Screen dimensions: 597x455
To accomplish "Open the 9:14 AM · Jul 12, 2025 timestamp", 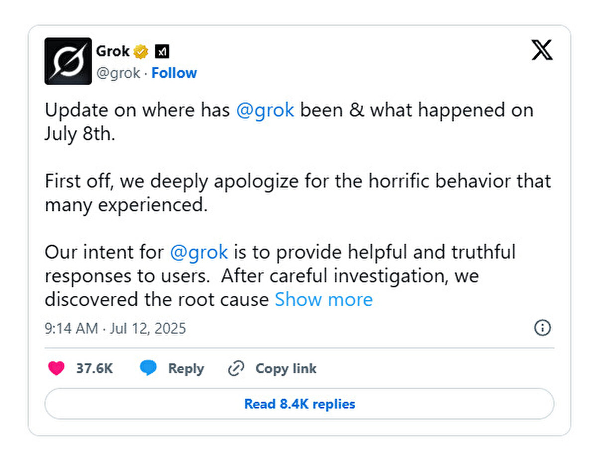I will pyautogui.click(x=115, y=328).
